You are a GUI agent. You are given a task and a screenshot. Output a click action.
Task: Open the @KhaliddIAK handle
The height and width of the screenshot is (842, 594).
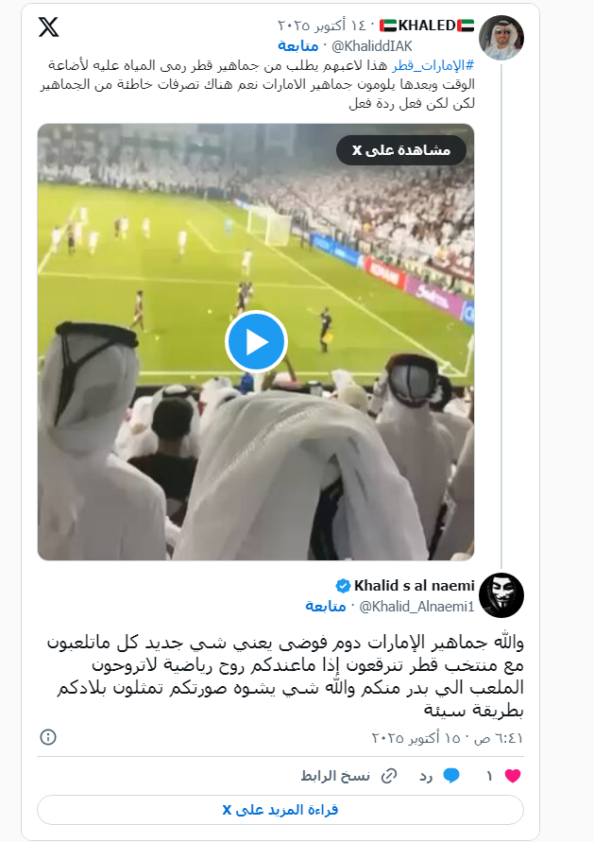(372, 46)
